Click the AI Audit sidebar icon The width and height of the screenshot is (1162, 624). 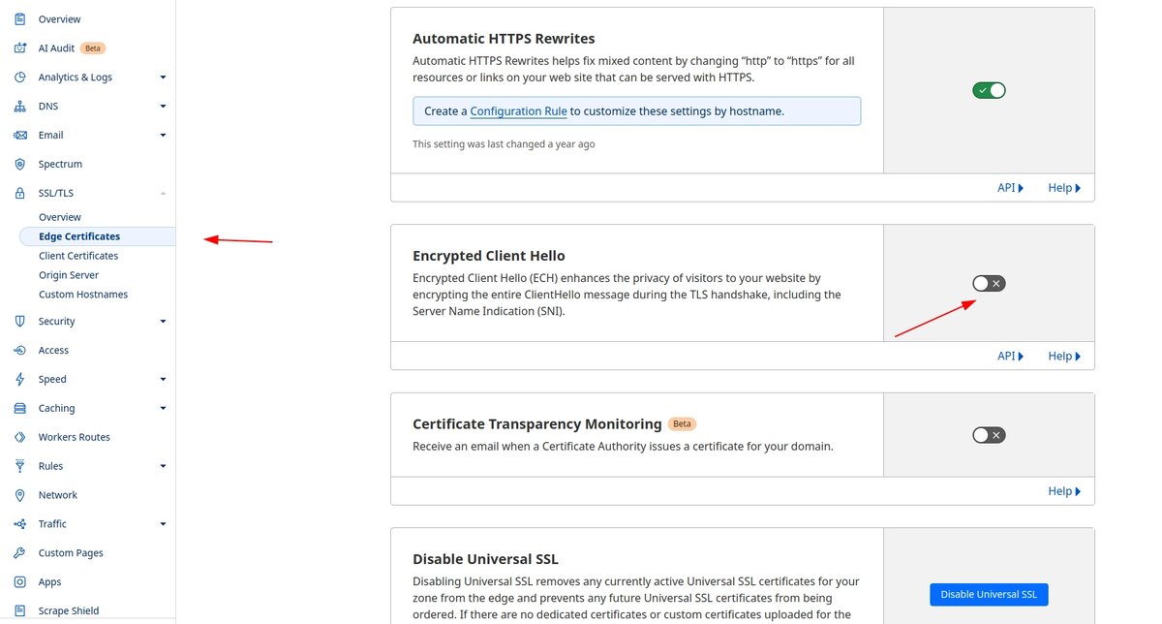pos(19,48)
